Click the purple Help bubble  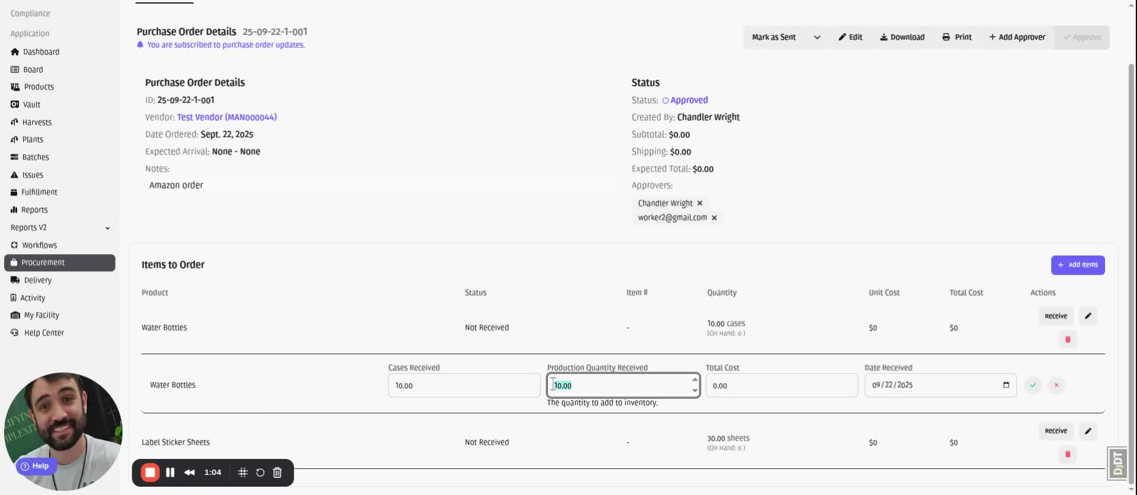tap(36, 467)
